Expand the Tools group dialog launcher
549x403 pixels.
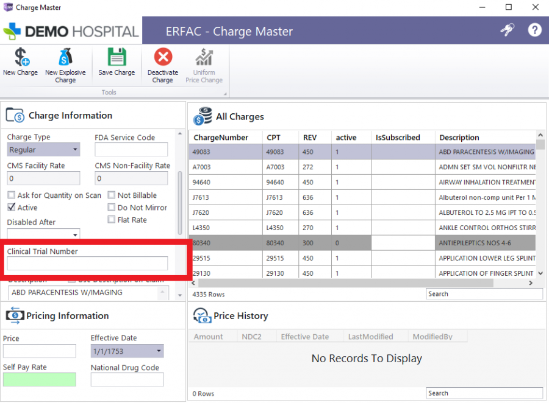pos(224,94)
